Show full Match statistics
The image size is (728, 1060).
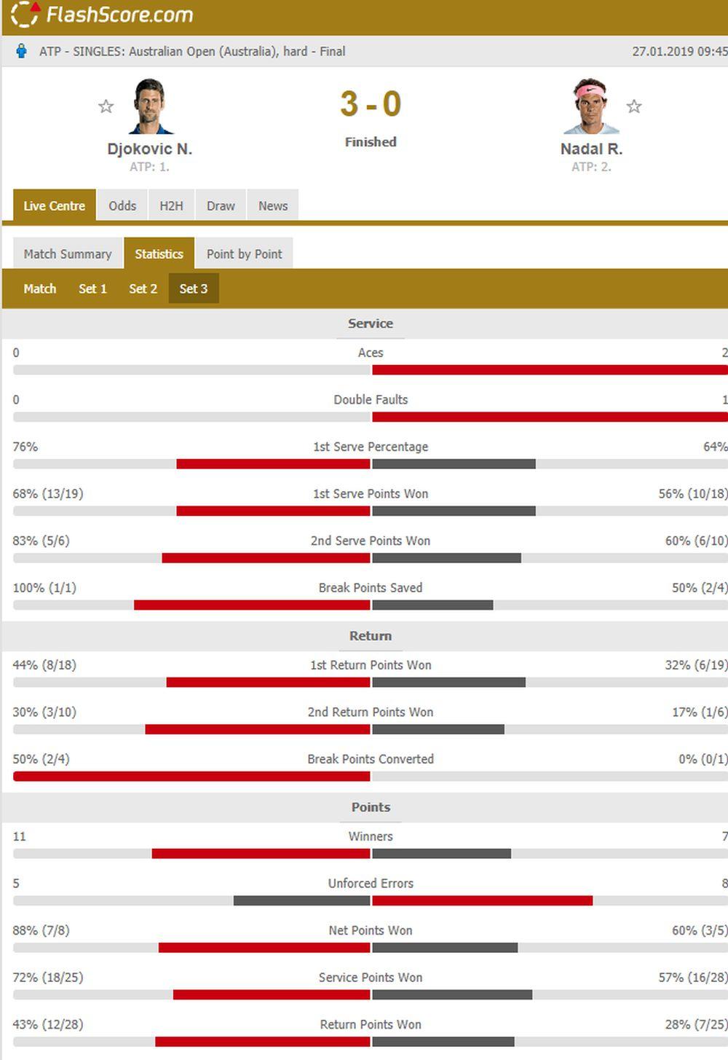[39, 288]
